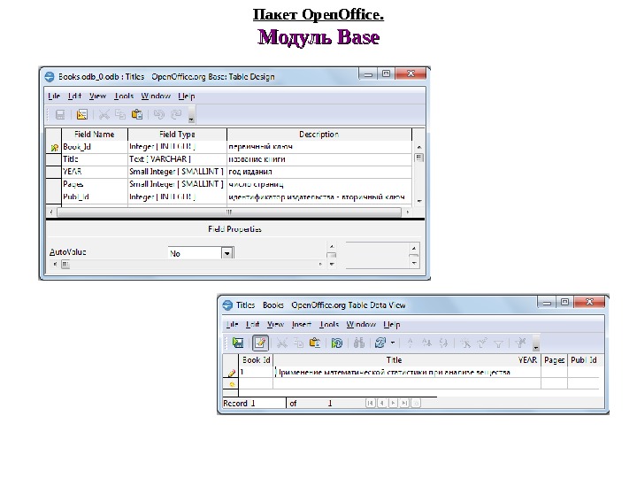This screenshot has height=478, width=637.
Task: Click Undo icon in Table Design toolbar
Action: pyautogui.click(x=159, y=114)
